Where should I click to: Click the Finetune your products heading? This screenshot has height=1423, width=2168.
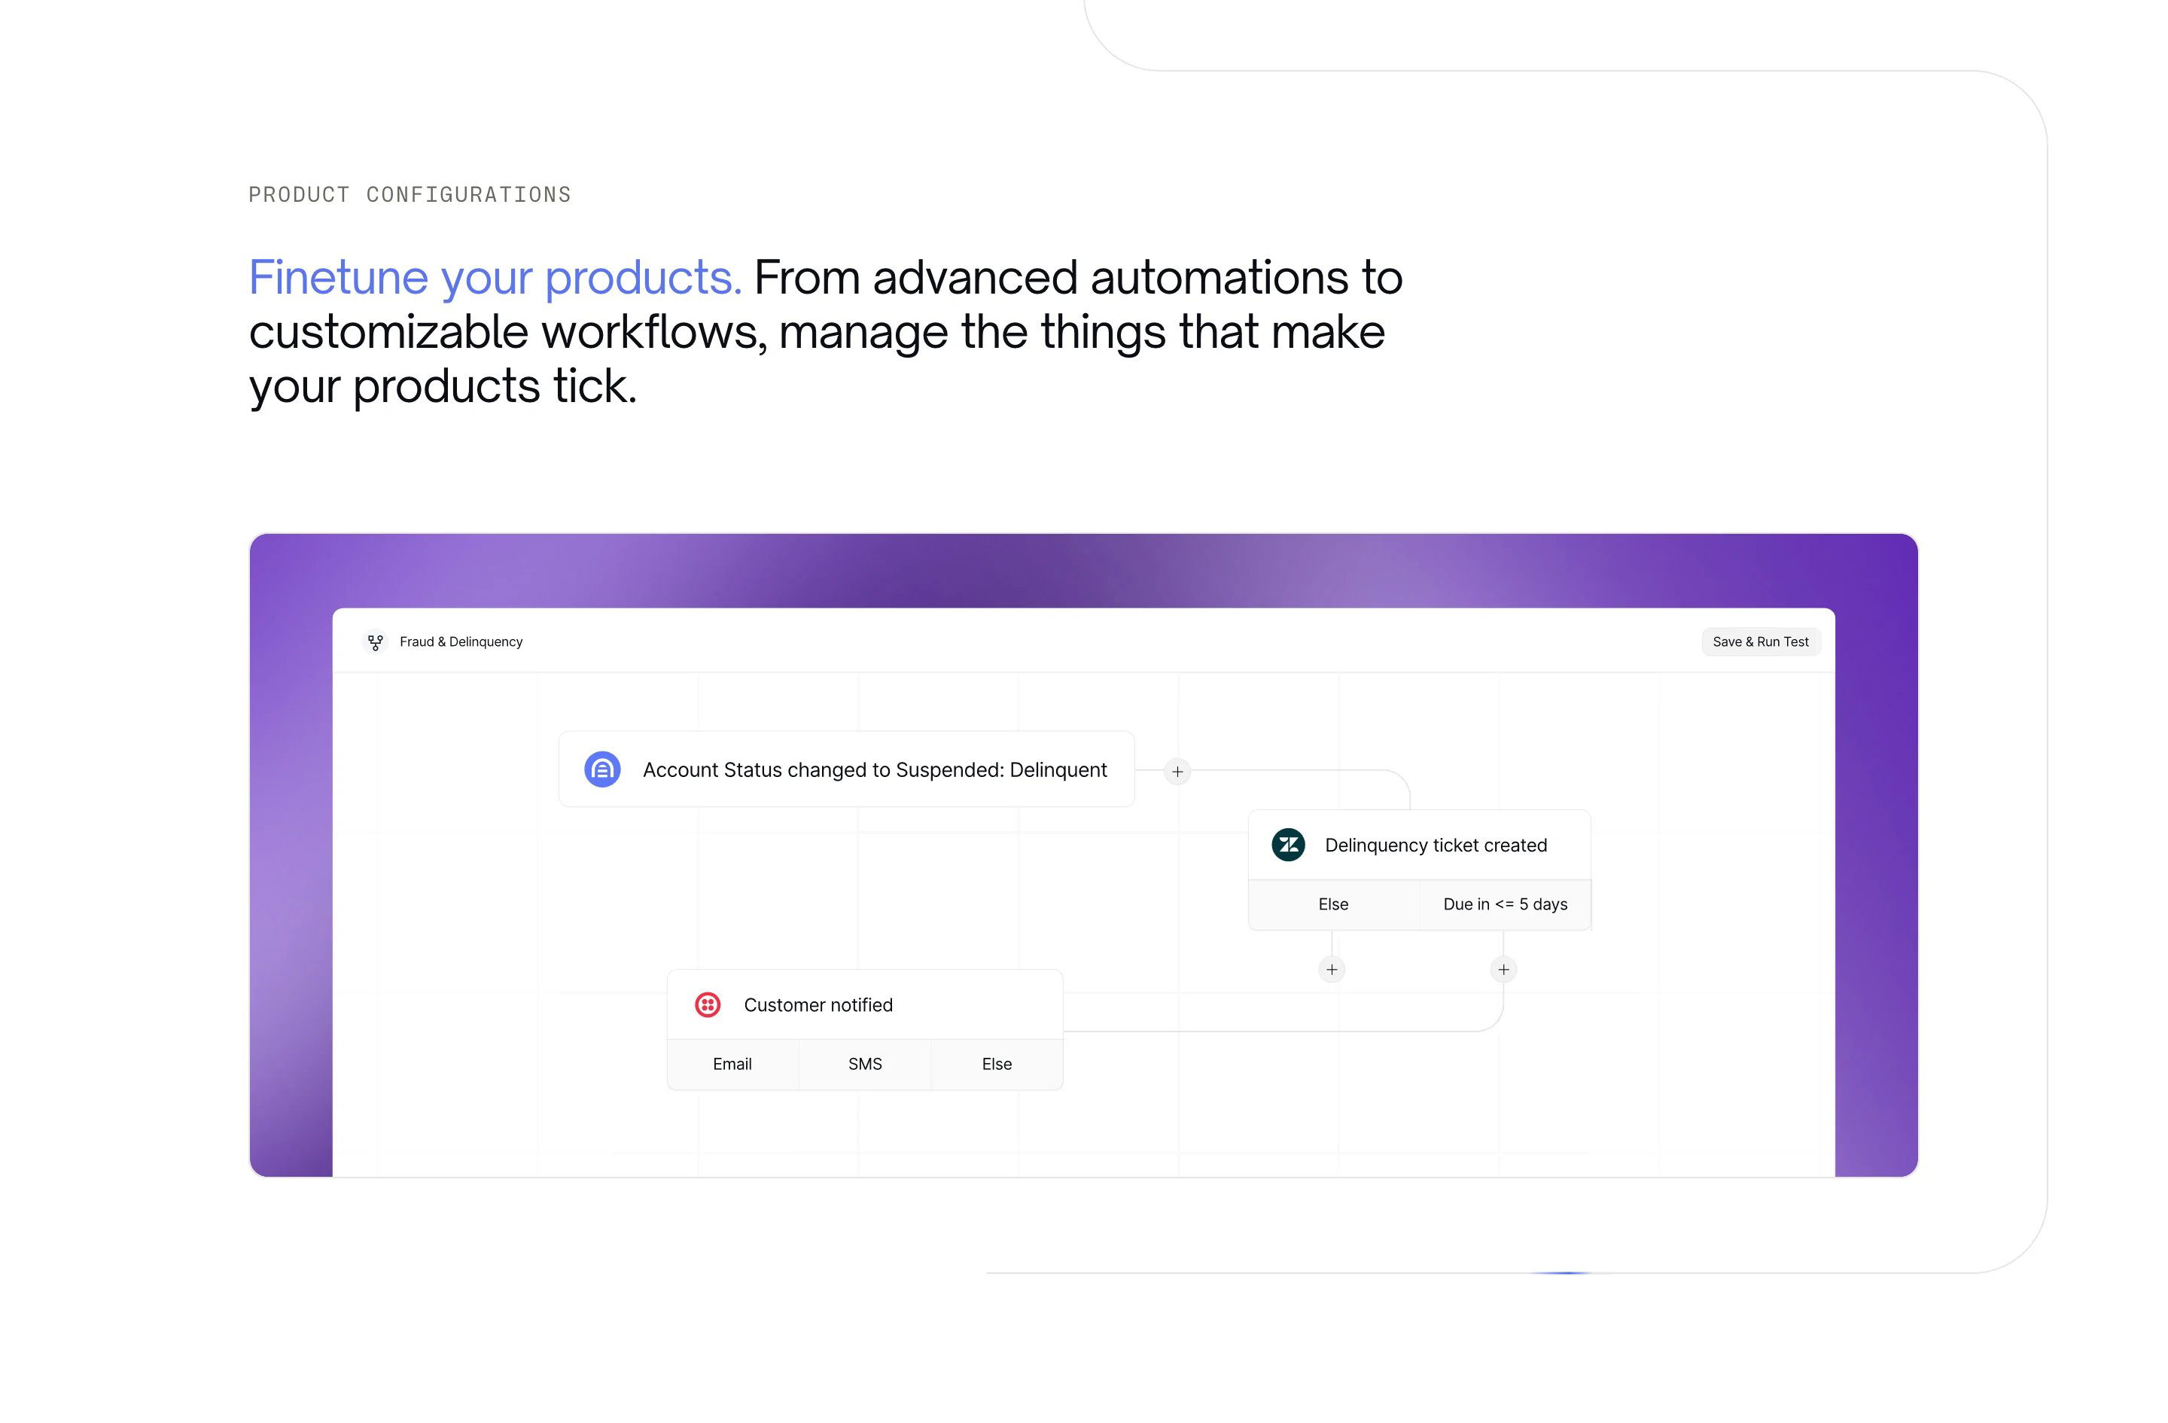coord(495,277)
